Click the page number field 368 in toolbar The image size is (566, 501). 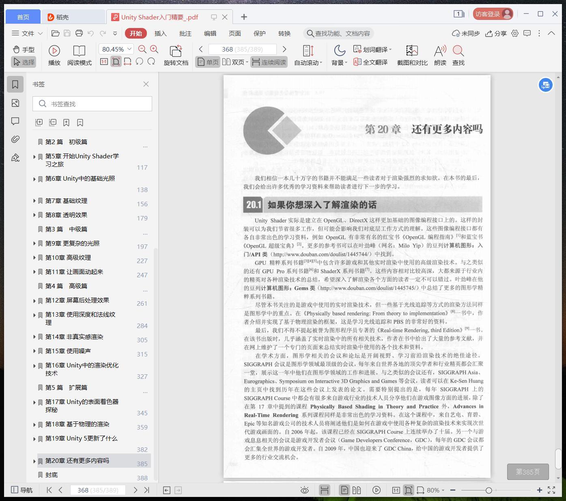(242, 49)
